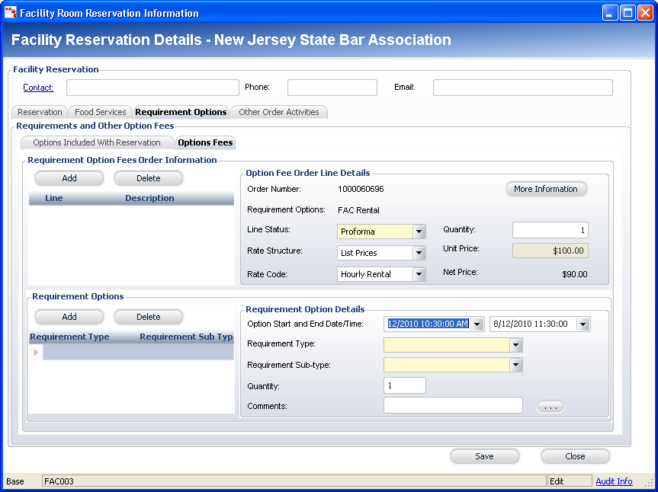Focus the Contact input field
Viewport: 658px width, 492px height.
click(x=152, y=88)
